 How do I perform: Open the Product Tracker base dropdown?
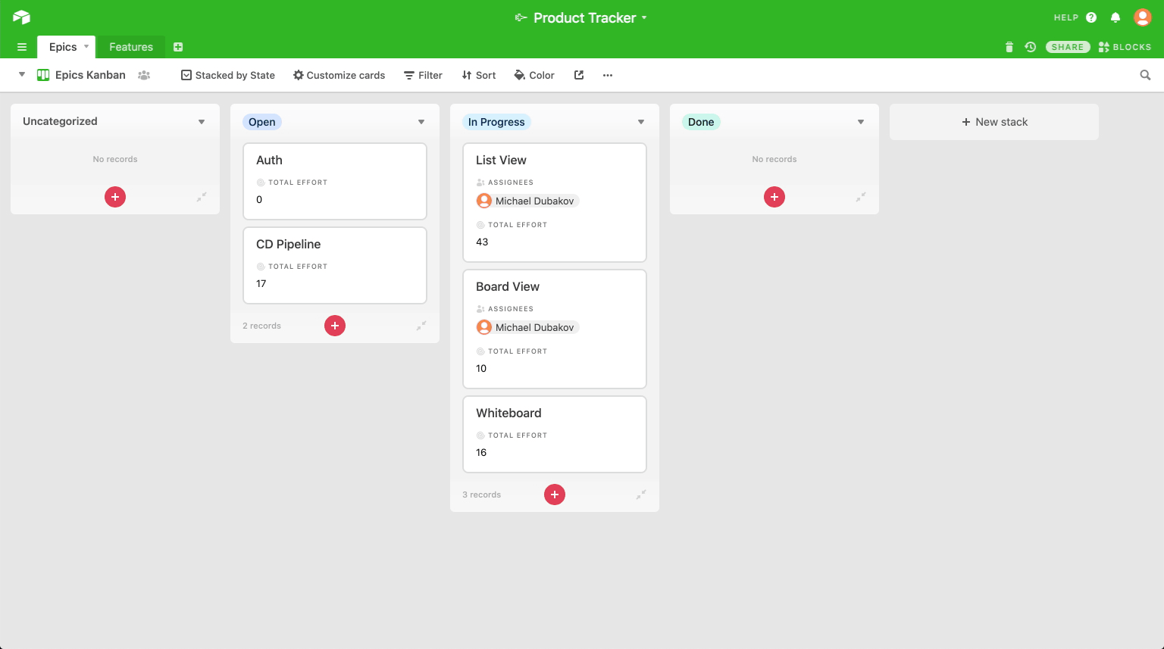coord(644,17)
